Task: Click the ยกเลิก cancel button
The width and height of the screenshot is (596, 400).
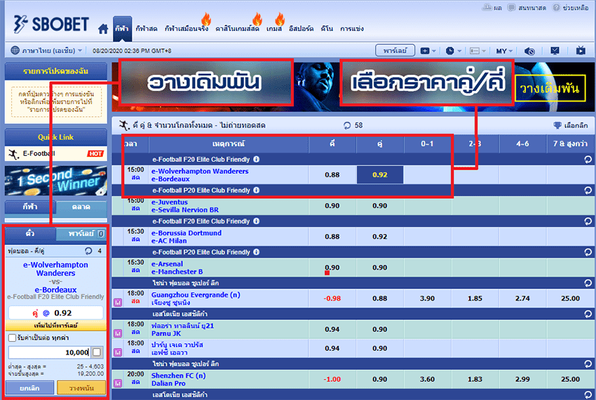Action: (30, 388)
